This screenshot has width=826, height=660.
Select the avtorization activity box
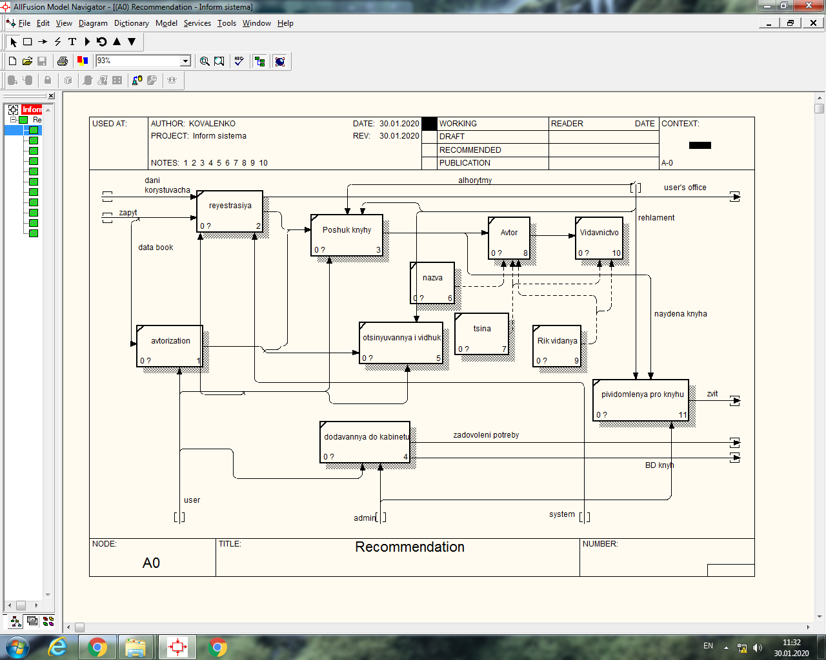click(170, 346)
